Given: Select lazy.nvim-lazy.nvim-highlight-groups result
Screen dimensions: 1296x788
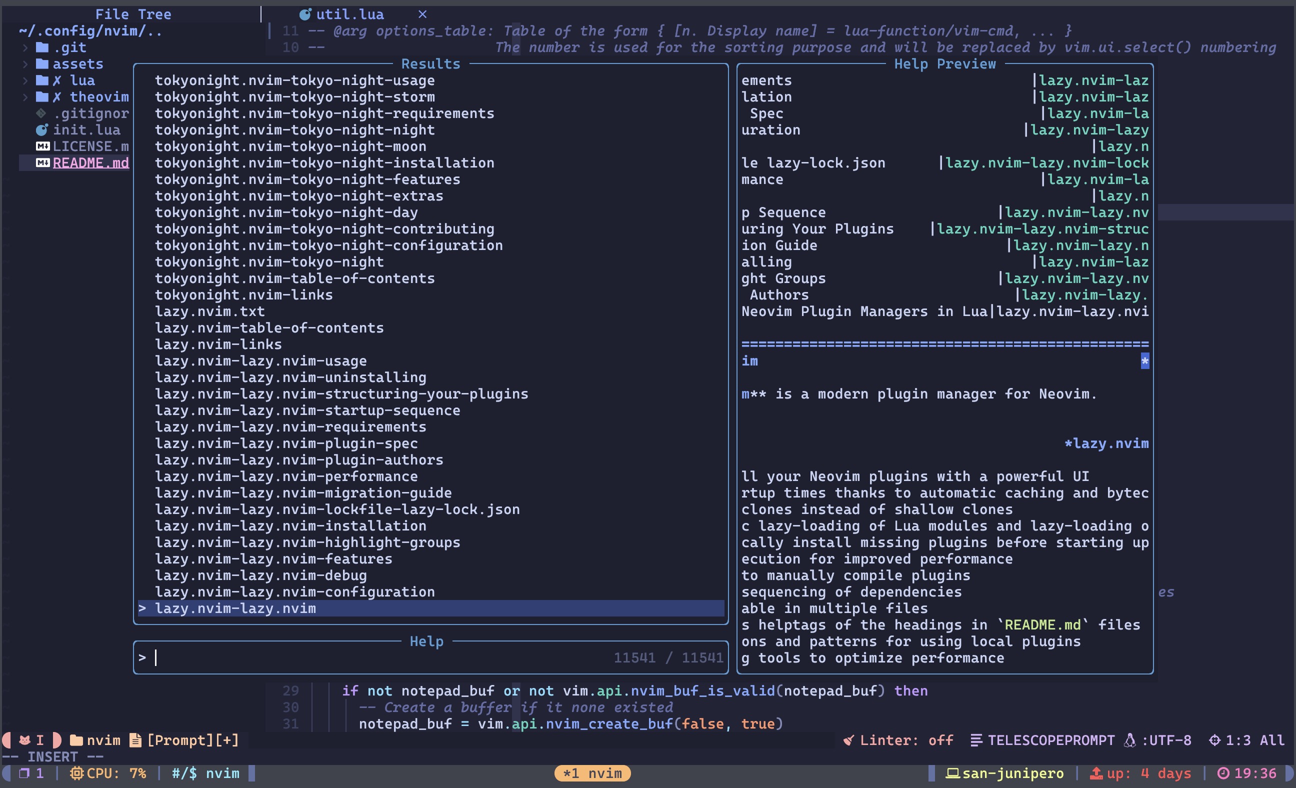Looking at the screenshot, I should 307,542.
